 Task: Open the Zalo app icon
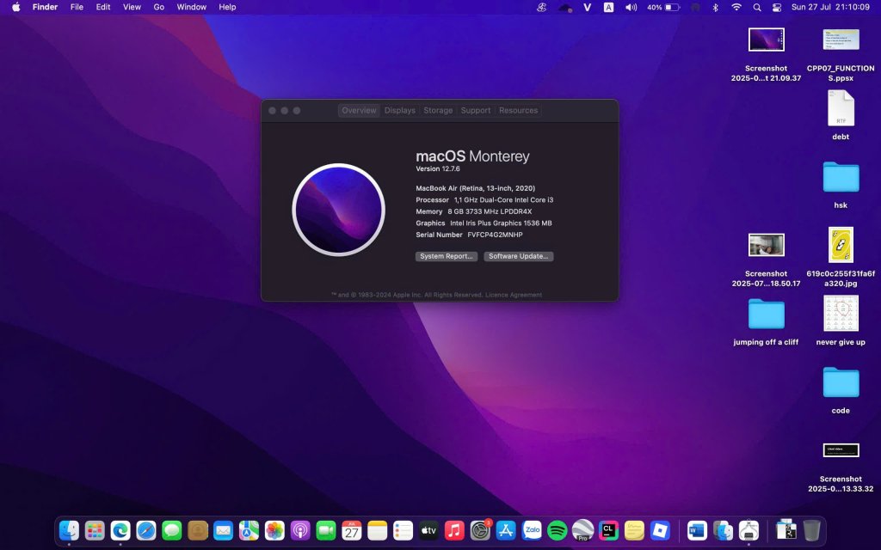click(x=532, y=530)
